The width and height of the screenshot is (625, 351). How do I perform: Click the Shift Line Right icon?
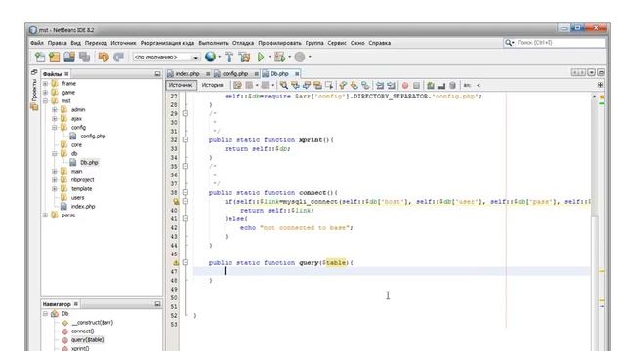tap(391, 85)
